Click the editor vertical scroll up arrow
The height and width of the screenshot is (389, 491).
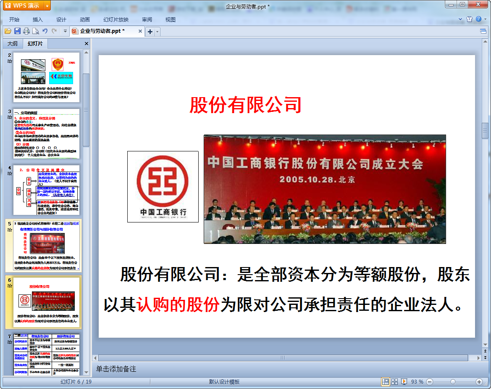[485, 42]
